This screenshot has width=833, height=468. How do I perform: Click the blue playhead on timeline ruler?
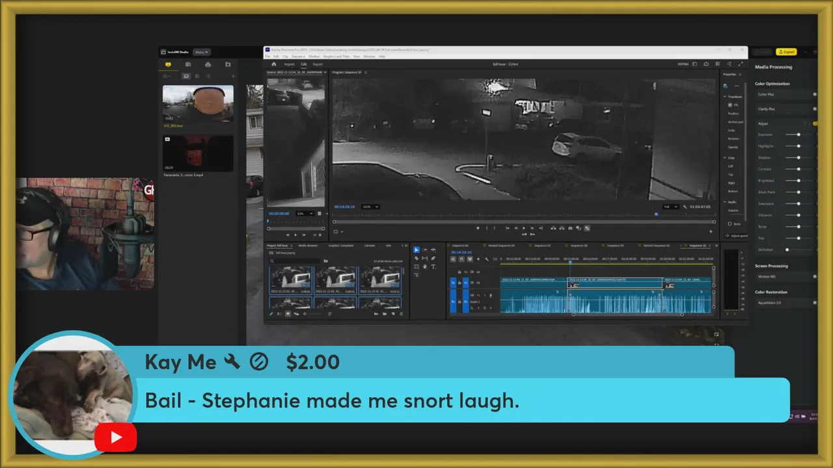point(570,262)
